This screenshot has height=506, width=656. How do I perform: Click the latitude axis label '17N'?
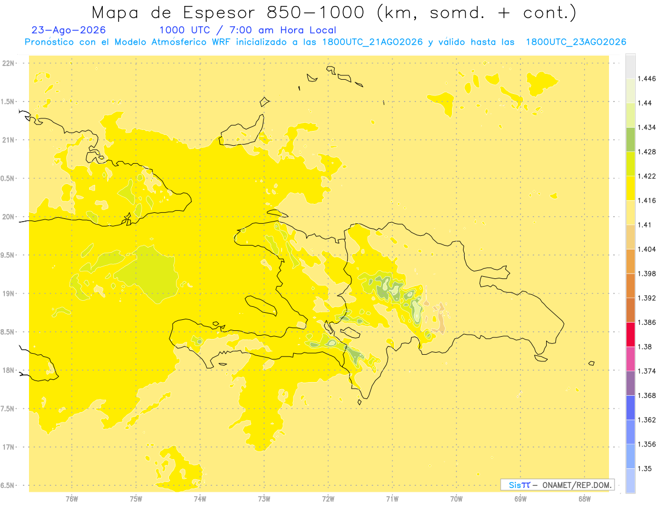8,447
